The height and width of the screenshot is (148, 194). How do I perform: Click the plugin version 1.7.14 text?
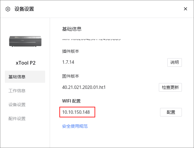coord(68,62)
